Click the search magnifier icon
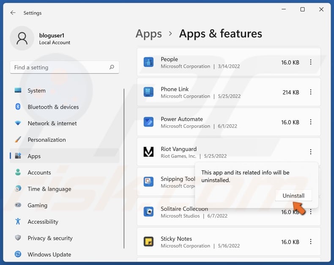 click(x=112, y=67)
